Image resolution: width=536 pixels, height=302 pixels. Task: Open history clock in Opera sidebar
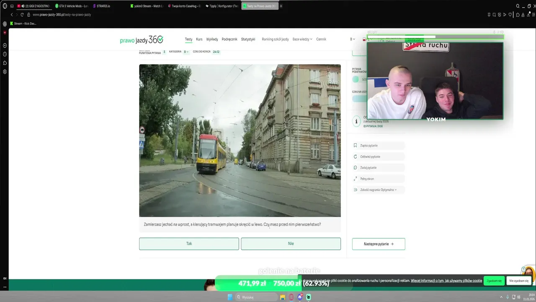5,54
